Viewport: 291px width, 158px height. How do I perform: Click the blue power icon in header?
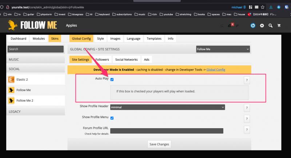click(253, 25)
